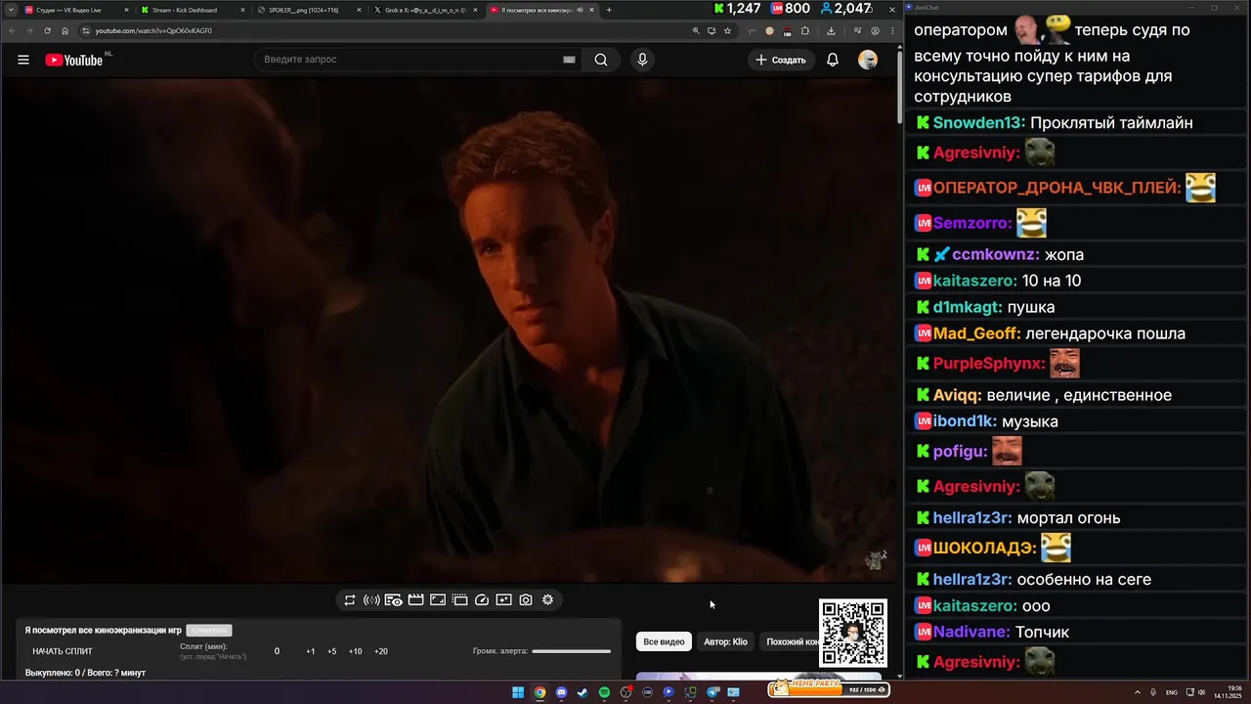Add +20 minutes to split

click(381, 651)
